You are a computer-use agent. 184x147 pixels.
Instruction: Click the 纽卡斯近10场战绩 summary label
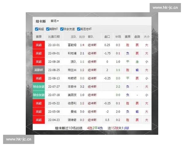(69, 128)
